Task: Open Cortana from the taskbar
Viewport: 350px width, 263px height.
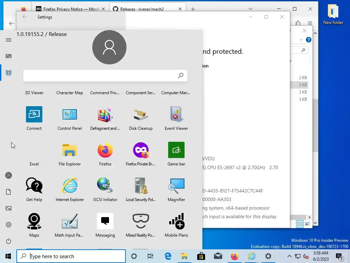Action: pos(134,256)
